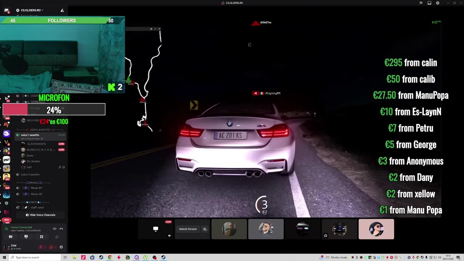464x261 pixels.
Task: Open the yellow face server icon with 621 badge
Action: point(7,177)
